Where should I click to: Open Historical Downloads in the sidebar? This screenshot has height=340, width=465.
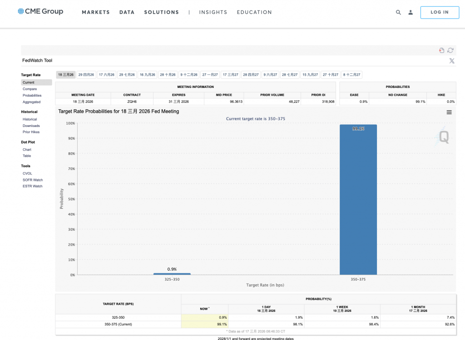[31, 126]
